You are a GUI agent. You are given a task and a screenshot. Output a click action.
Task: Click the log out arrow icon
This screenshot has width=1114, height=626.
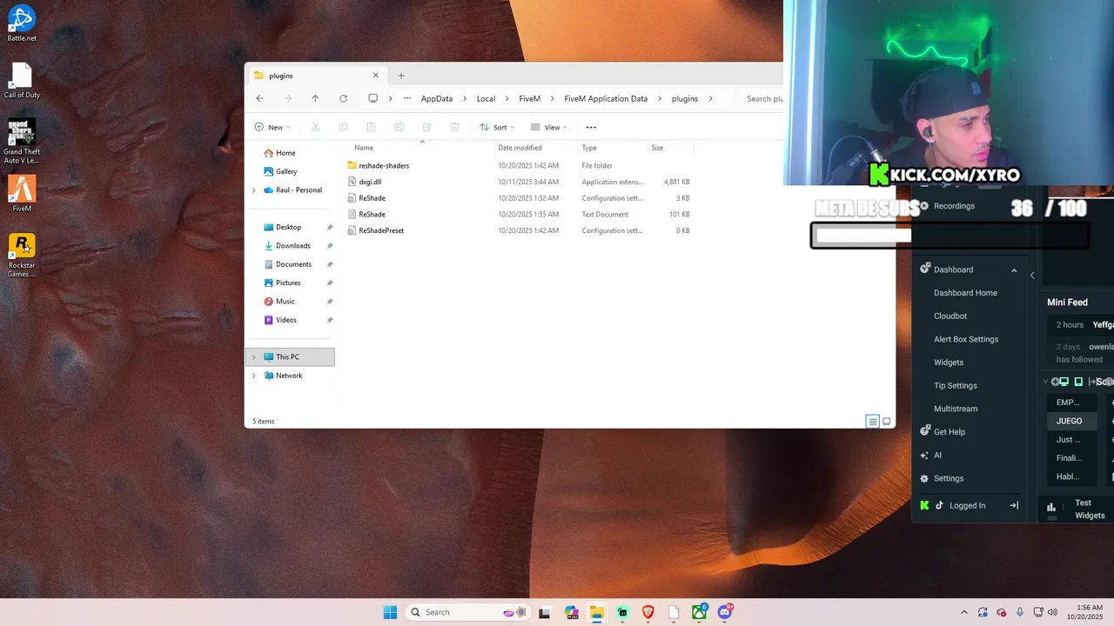point(1014,505)
